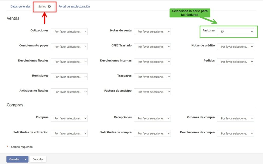This screenshot has width=263, height=164.
Task: Click the help icon beside Series tab
Action: [49, 7]
